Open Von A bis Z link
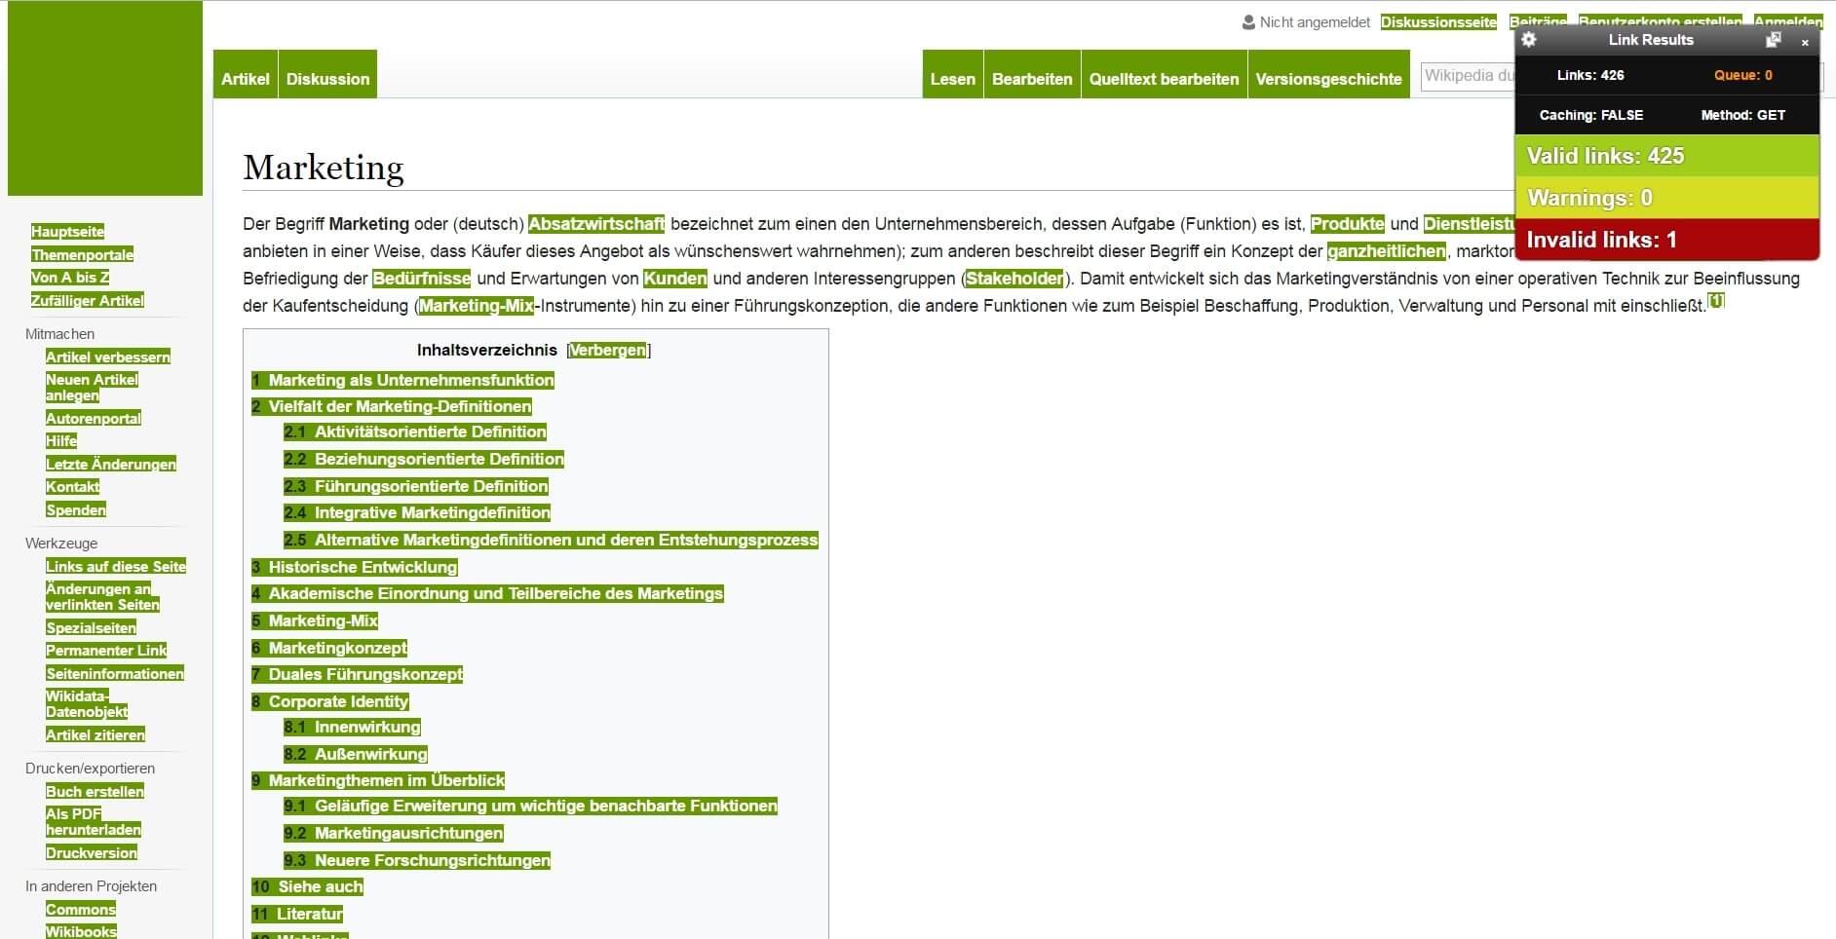Image resolution: width=1836 pixels, height=939 pixels. tap(70, 278)
